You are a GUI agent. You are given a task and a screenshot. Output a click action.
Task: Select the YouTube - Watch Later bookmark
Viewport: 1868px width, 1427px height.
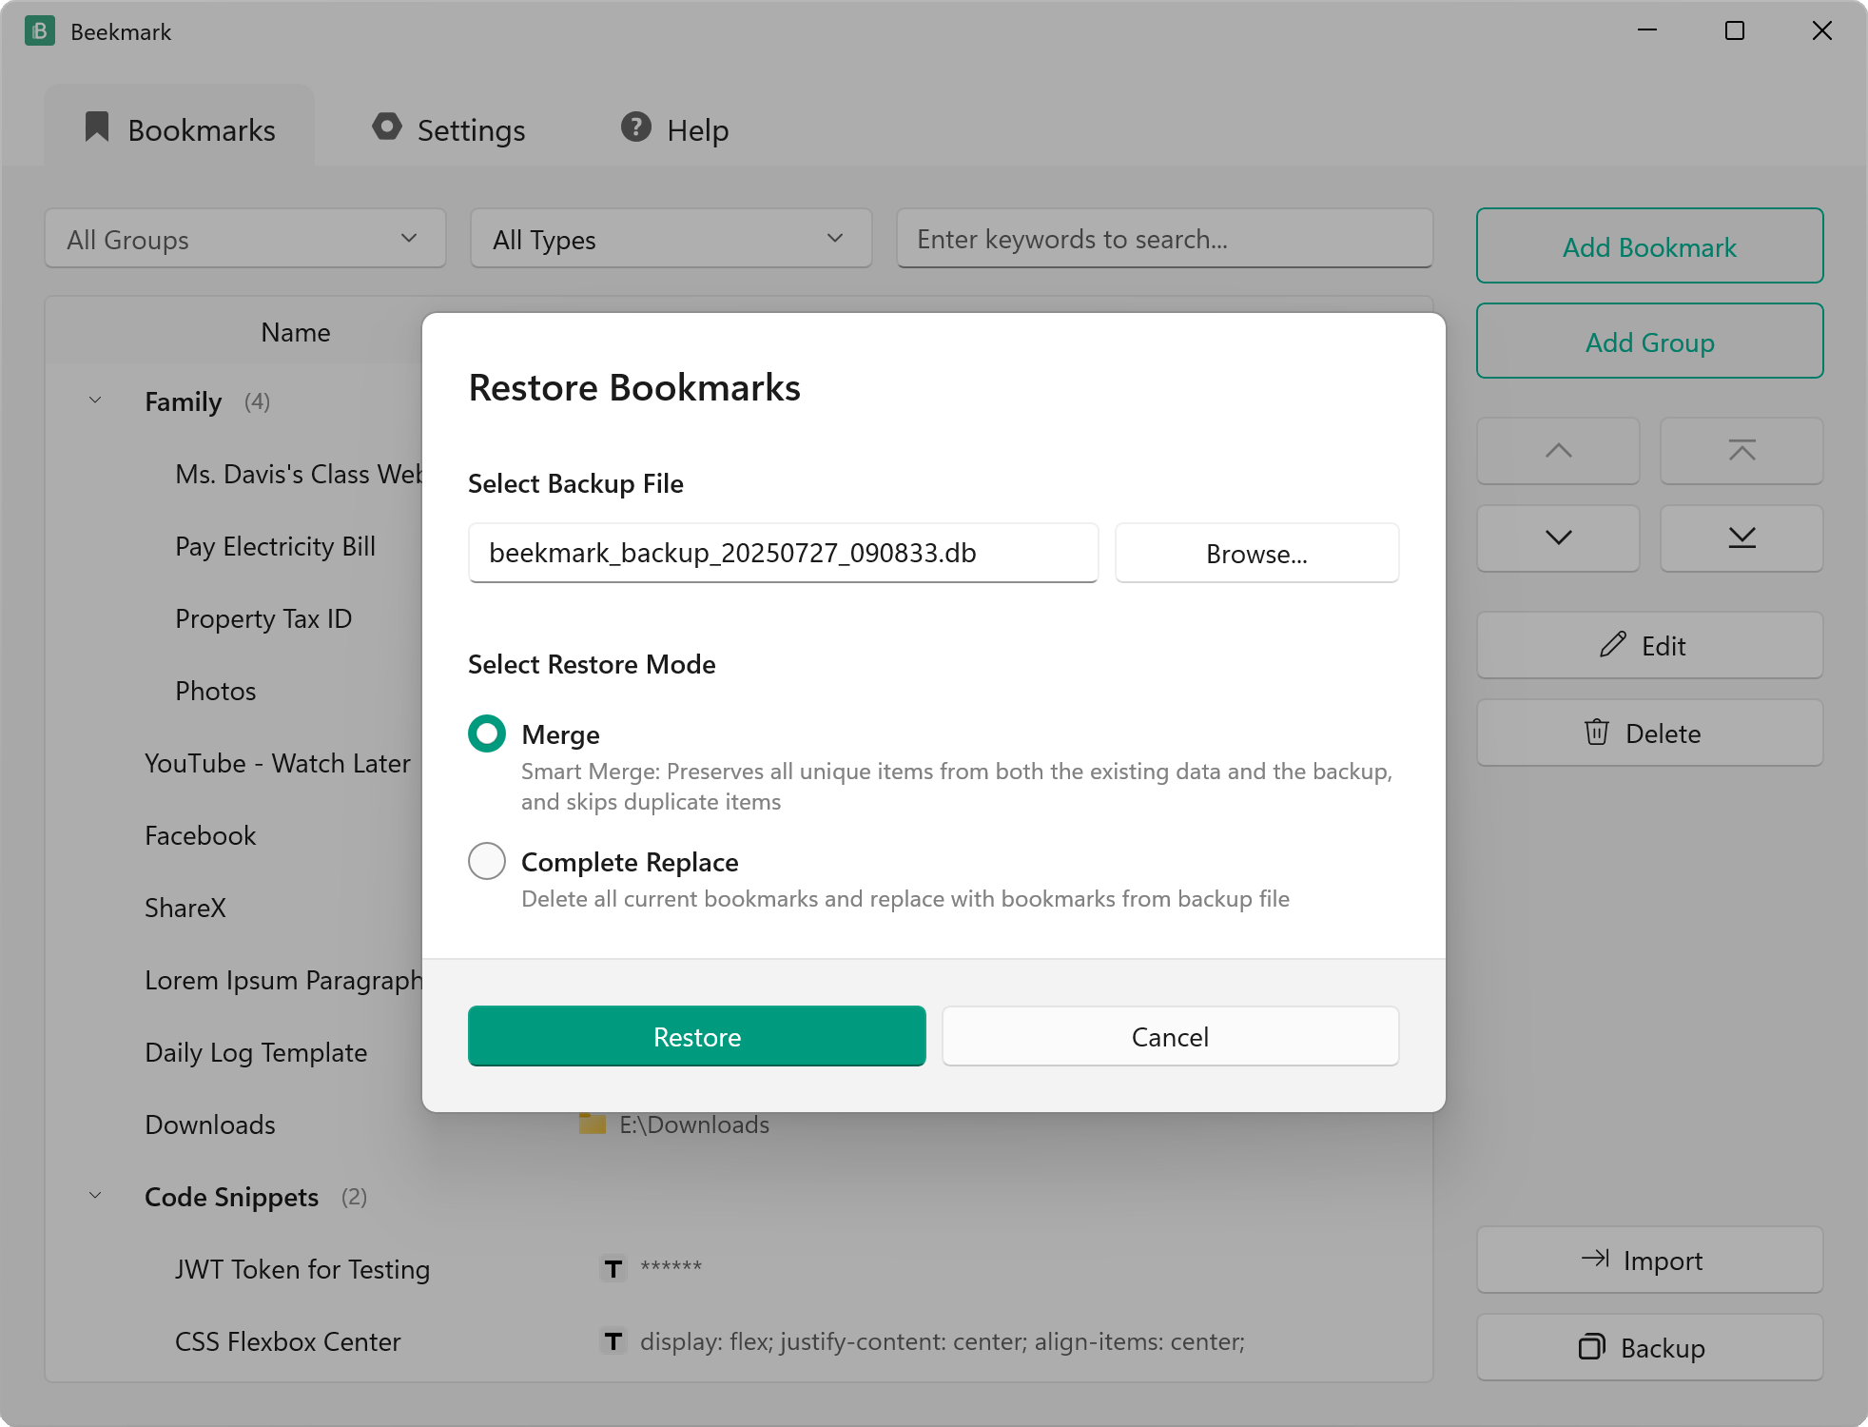[x=278, y=763]
